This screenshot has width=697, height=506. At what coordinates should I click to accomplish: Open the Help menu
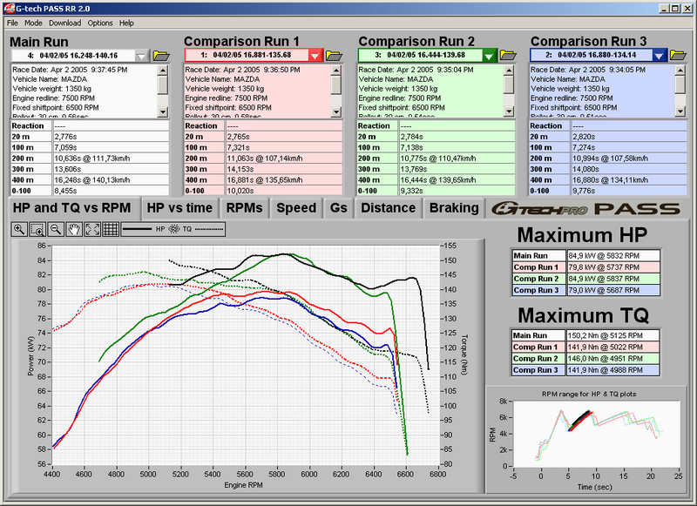[x=126, y=24]
